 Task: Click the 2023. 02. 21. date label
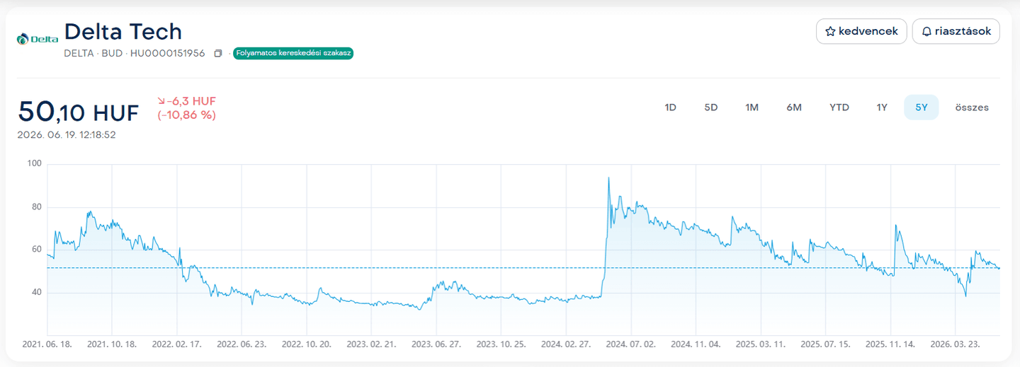[x=371, y=344]
